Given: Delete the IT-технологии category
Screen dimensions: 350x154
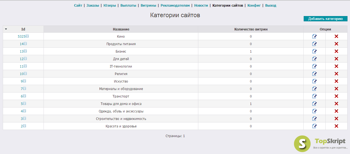Looking at the screenshot, I should (336, 66).
